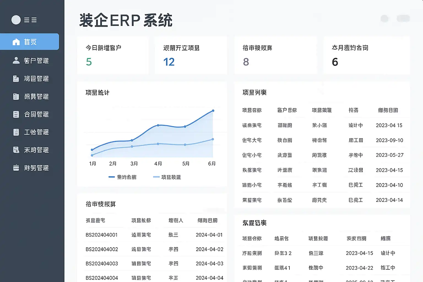
Task: Select the project row dated 2023-05-27
Action: pyautogui.click(x=322, y=155)
